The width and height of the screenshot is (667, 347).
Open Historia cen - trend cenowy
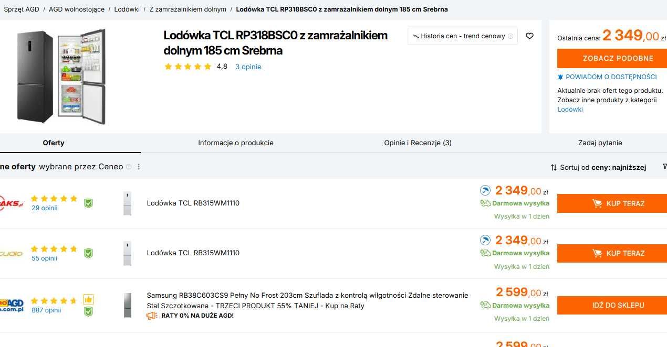[463, 36]
